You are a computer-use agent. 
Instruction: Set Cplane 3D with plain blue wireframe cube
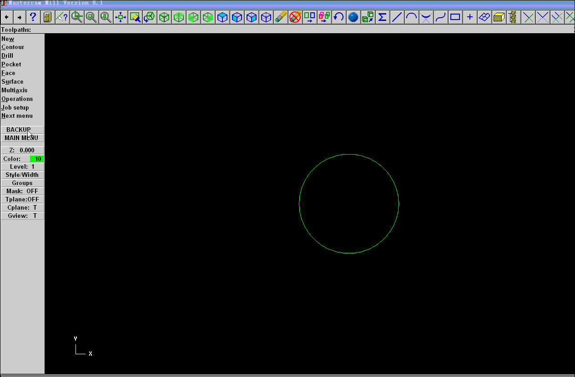[266, 17]
